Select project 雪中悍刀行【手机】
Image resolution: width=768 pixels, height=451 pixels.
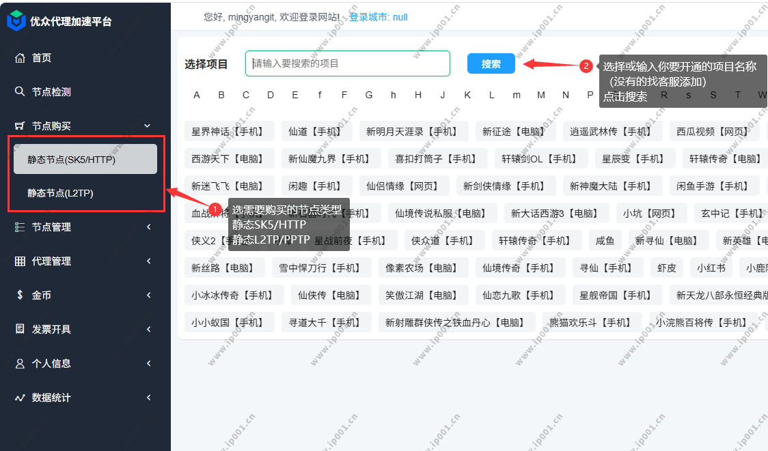tap(321, 268)
